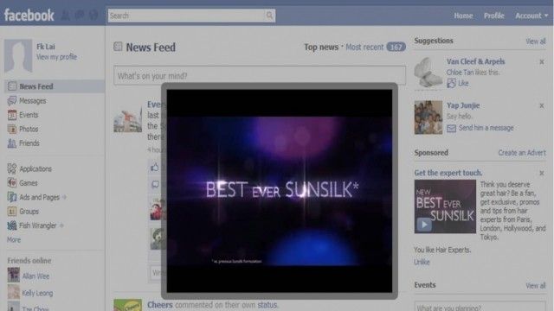The width and height of the screenshot is (554, 311).
Task: Click the Events calendar icon
Action: 12,115
